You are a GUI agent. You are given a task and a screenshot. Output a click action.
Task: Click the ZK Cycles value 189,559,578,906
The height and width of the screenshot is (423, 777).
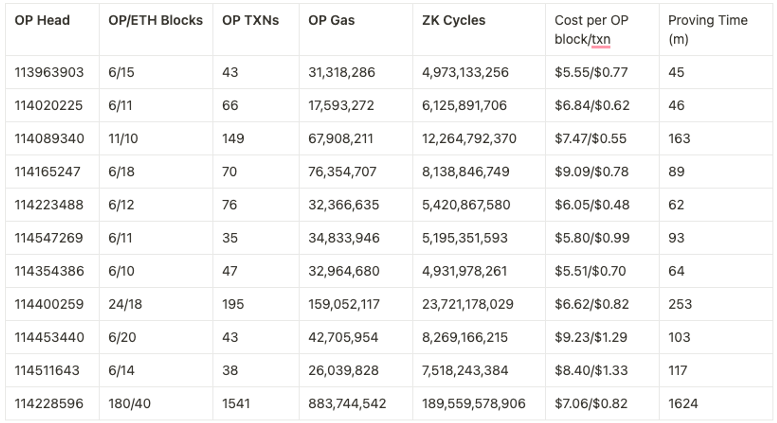coord(474,404)
